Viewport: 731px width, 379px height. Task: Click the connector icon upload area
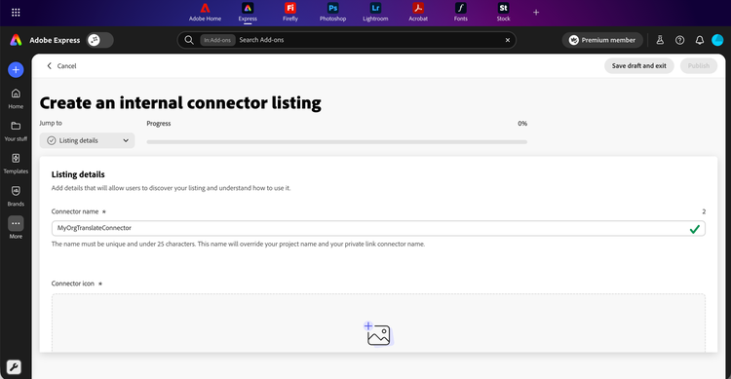coord(378,323)
